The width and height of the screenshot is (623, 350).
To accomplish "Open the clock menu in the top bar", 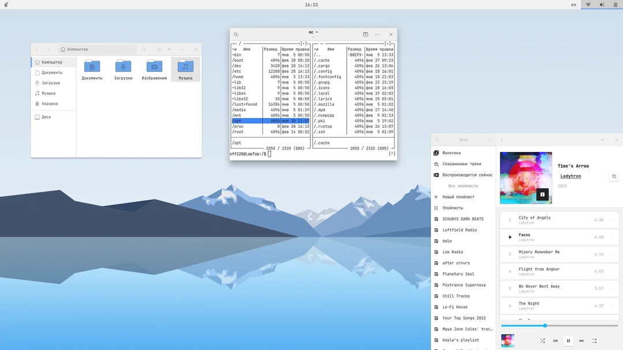I will (311, 5).
